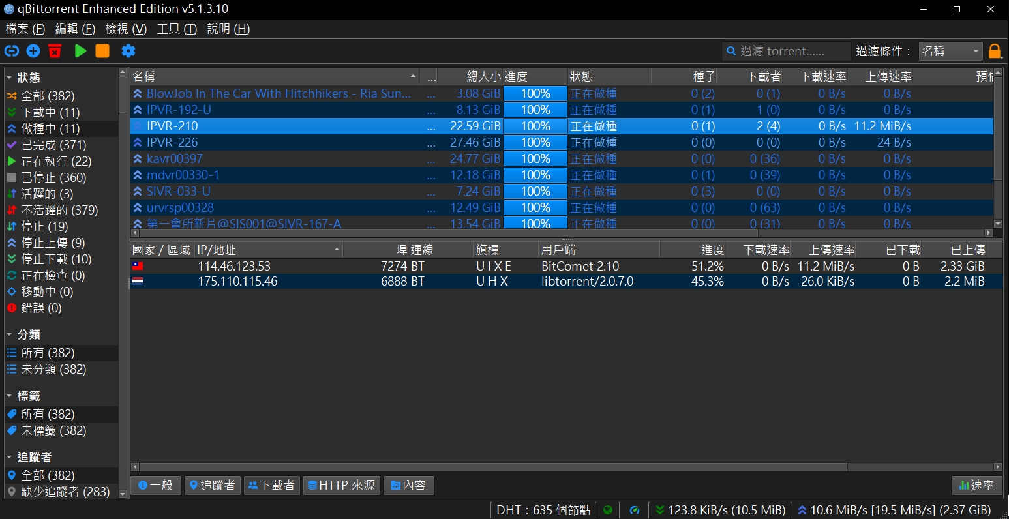Collapse the 追蹤者 section header
This screenshot has height=519, width=1009.
[x=29, y=457]
